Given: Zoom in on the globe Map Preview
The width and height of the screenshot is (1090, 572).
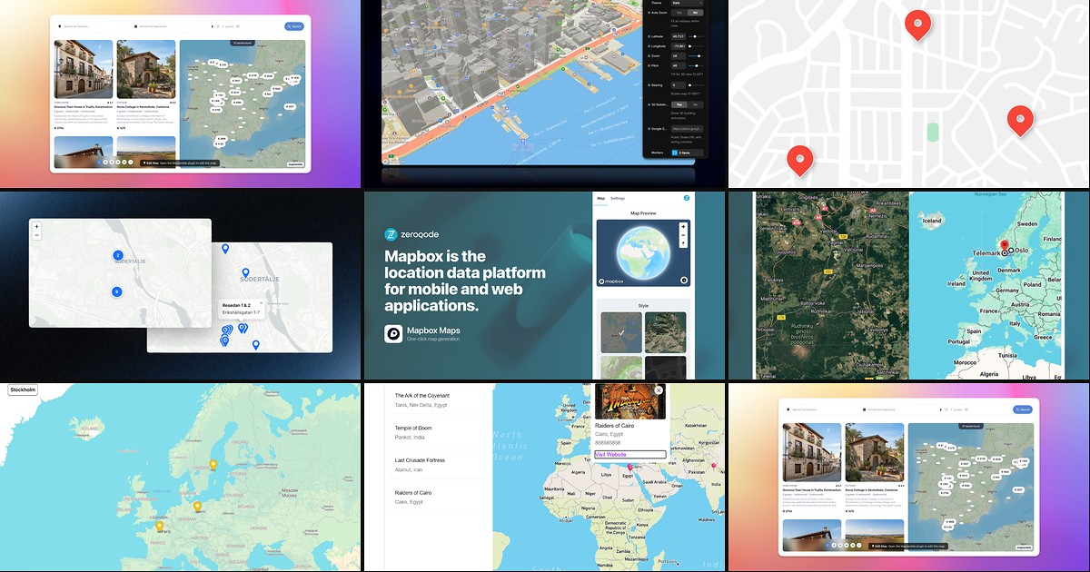Looking at the screenshot, I should point(683,227).
